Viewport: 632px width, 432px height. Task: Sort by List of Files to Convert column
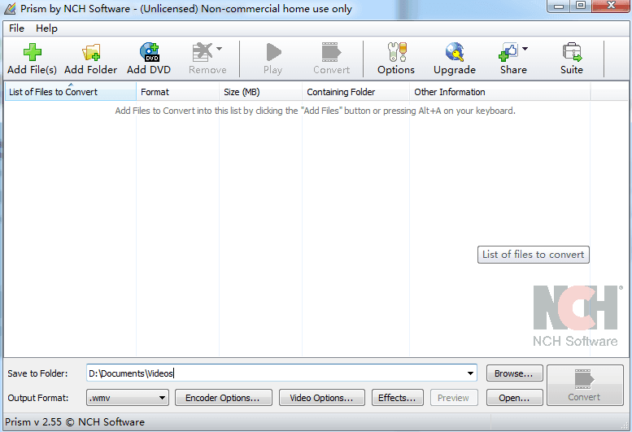tap(71, 92)
